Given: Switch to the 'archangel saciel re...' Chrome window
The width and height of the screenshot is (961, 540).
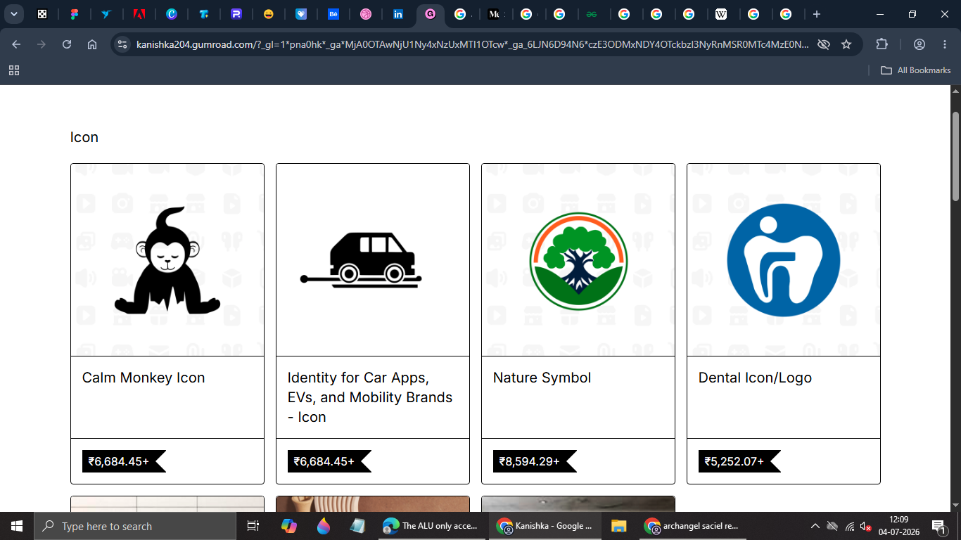Looking at the screenshot, I should (693, 526).
